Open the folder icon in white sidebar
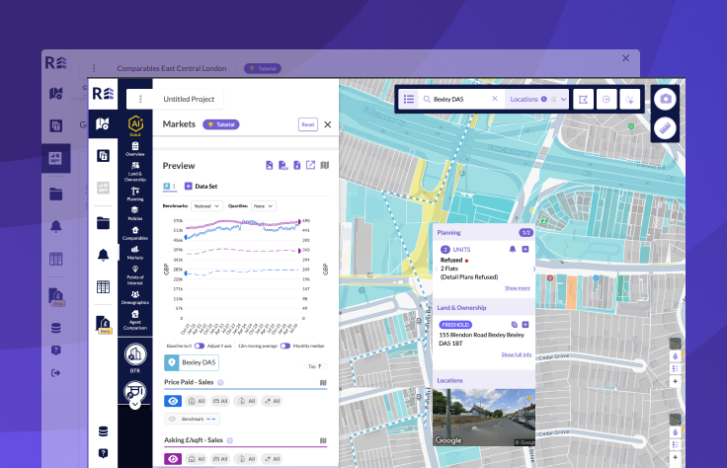 [103, 223]
